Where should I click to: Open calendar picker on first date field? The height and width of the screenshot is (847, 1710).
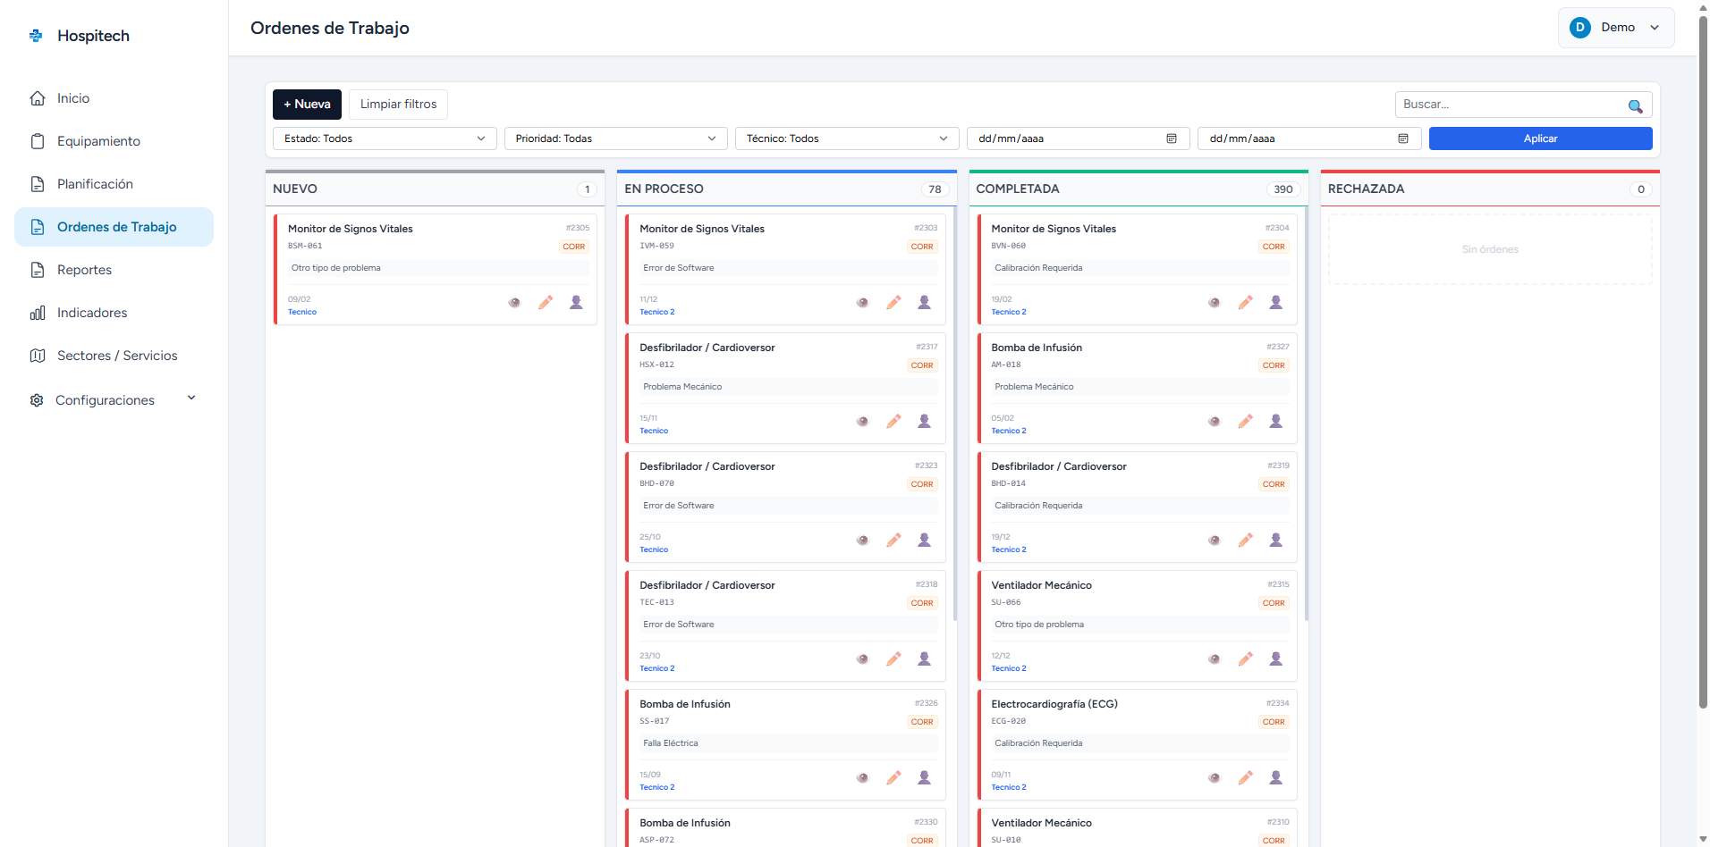click(x=1172, y=138)
